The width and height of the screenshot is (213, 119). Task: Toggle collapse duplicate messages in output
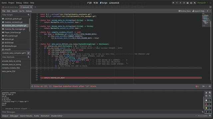pyautogui.click(x=206, y=96)
